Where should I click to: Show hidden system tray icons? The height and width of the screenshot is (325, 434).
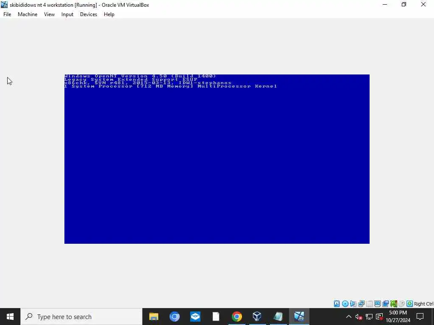pos(349,317)
